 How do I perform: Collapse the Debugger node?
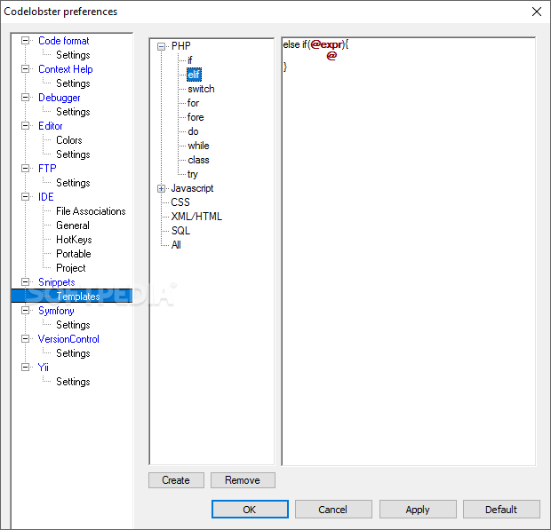[x=25, y=98]
